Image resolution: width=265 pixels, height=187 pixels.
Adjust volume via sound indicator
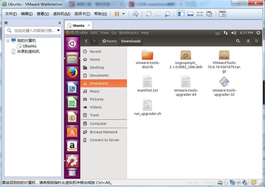(234, 33)
